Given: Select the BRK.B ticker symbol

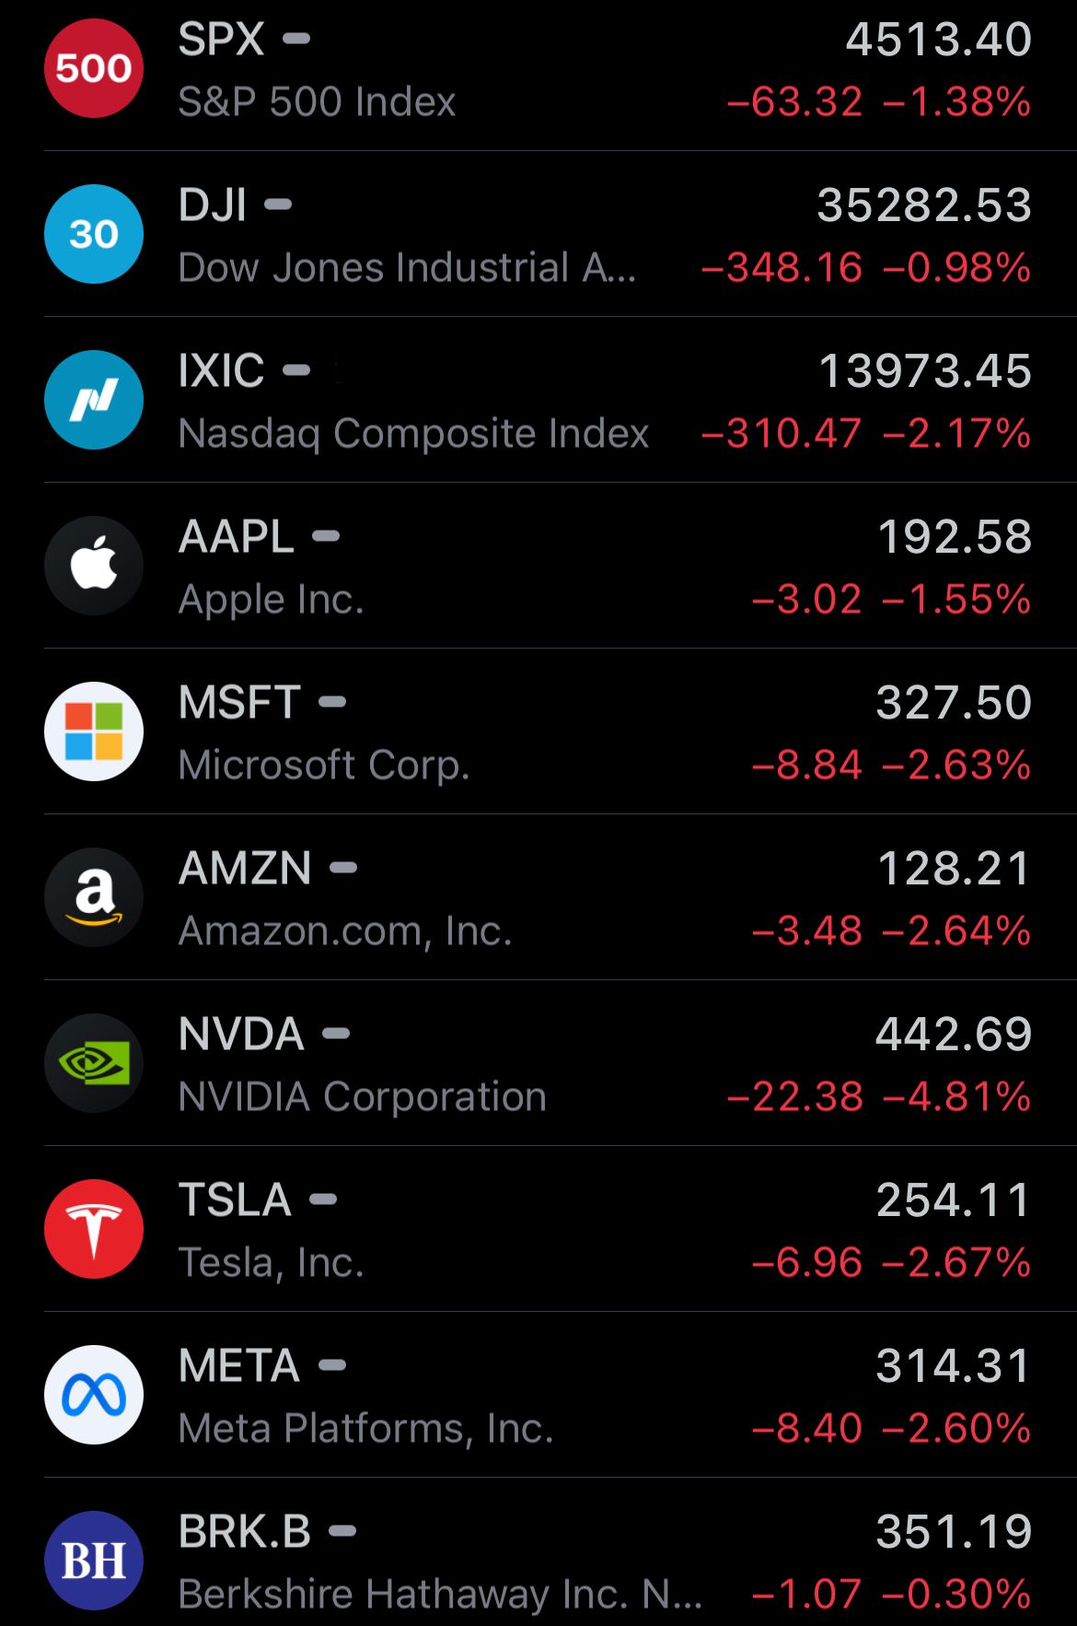Looking at the screenshot, I should (x=245, y=1532).
